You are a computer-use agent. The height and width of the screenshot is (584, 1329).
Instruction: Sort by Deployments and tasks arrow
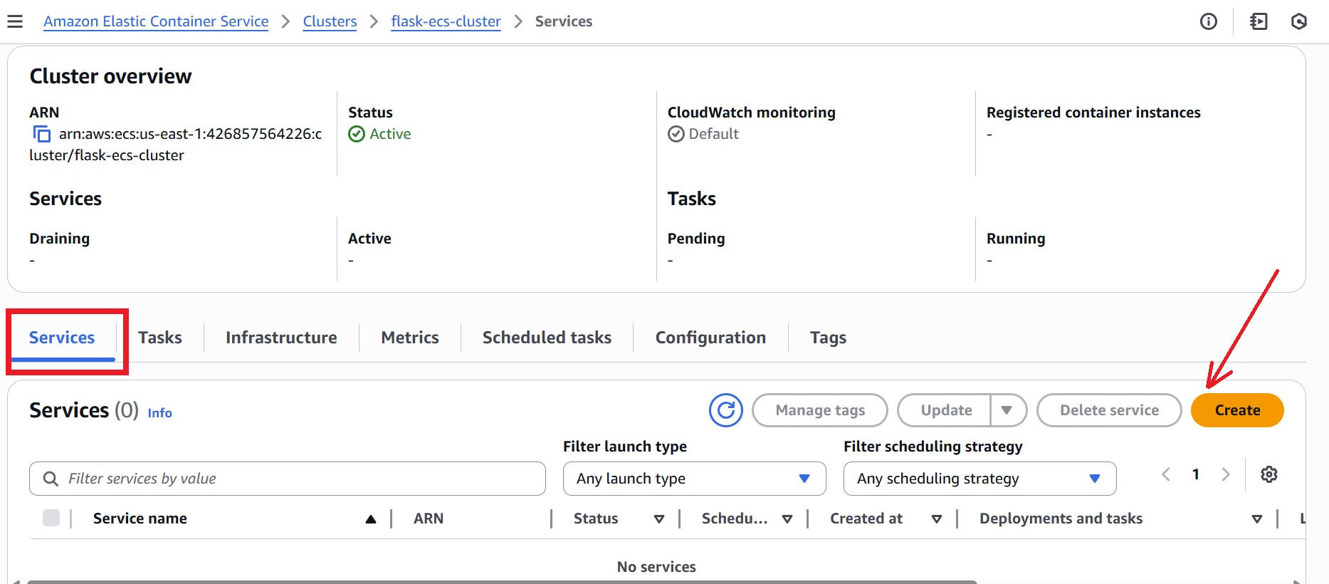[x=1257, y=519]
